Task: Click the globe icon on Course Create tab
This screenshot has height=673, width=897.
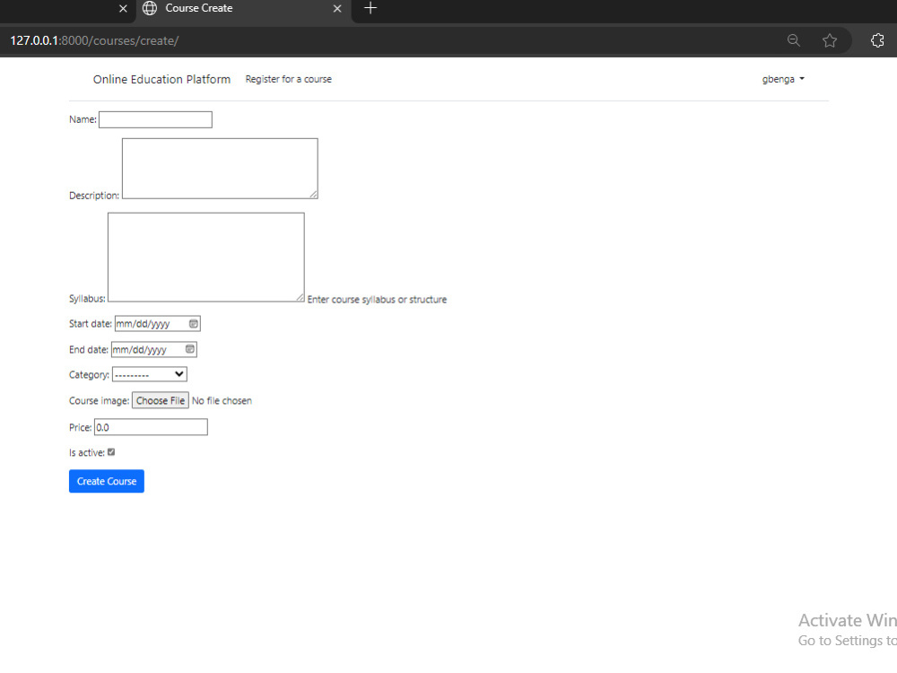Action: tap(150, 8)
